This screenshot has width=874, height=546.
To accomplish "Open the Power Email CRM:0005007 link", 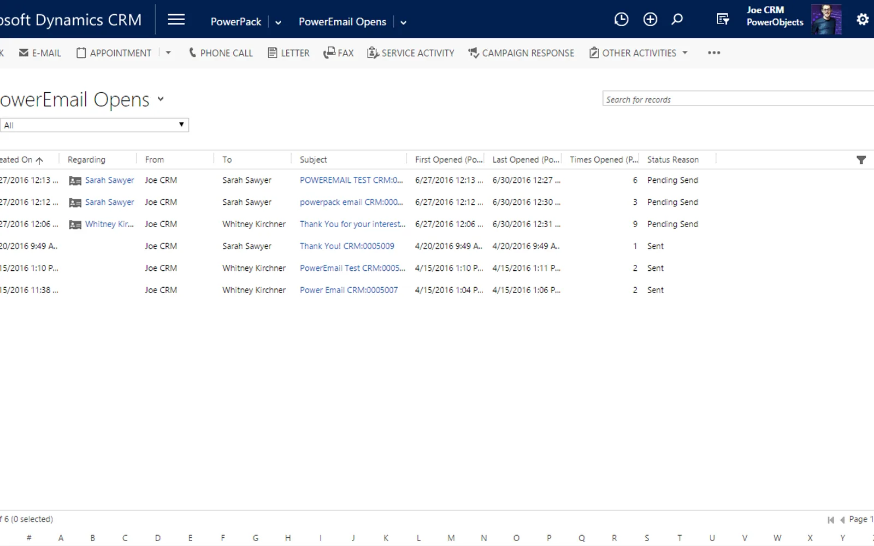I will (x=349, y=290).
